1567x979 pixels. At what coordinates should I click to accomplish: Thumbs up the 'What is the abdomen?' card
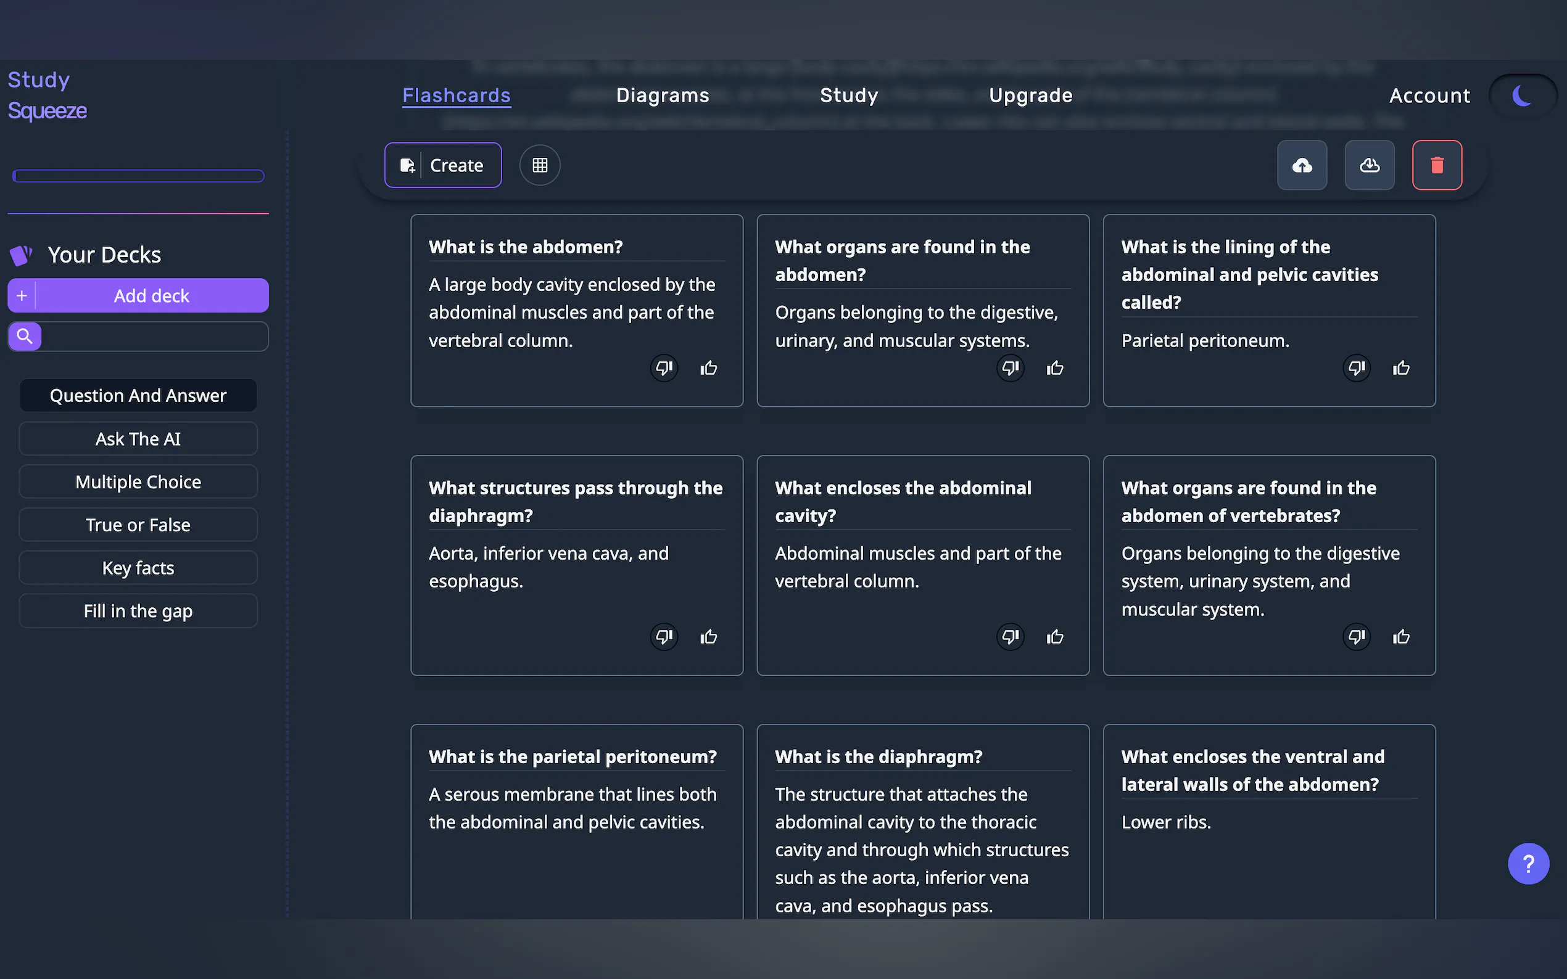tap(709, 369)
